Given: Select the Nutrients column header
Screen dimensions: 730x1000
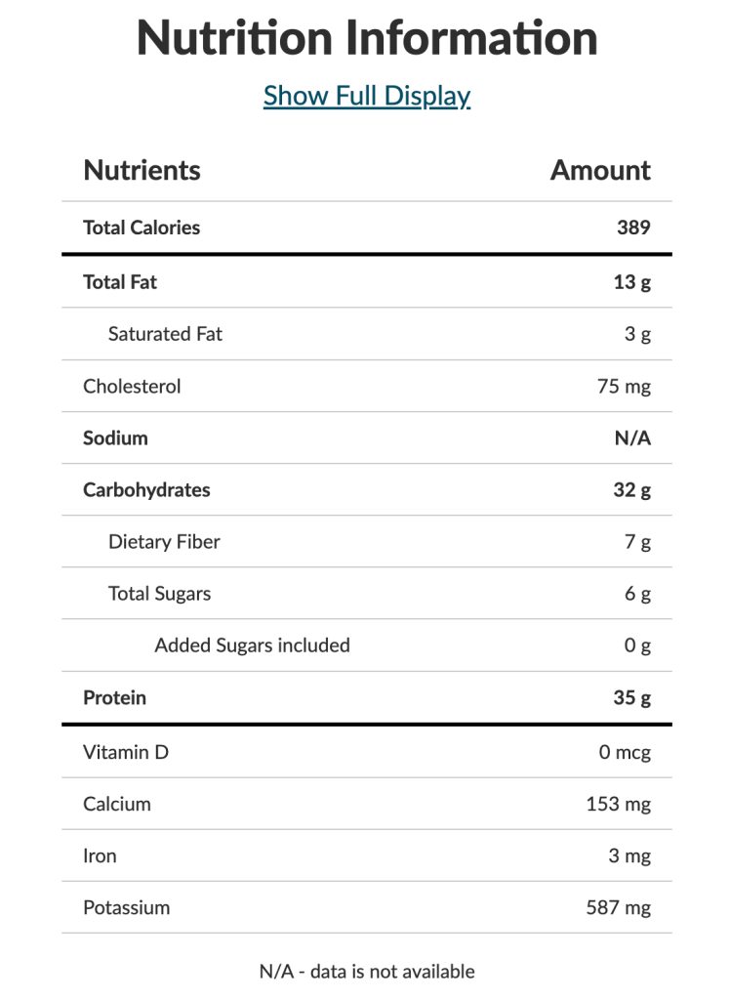Looking at the screenshot, I should pos(142,170).
